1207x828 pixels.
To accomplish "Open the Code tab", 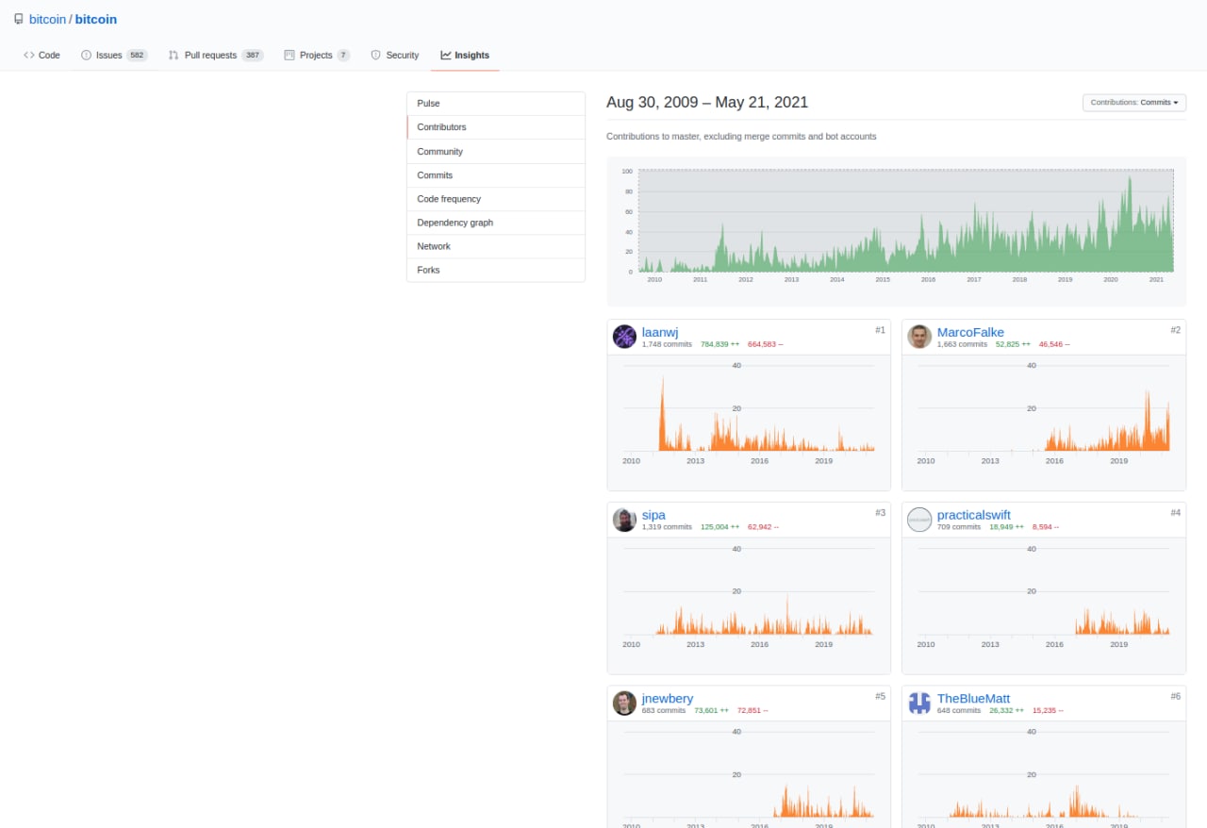I will pyautogui.click(x=41, y=56).
